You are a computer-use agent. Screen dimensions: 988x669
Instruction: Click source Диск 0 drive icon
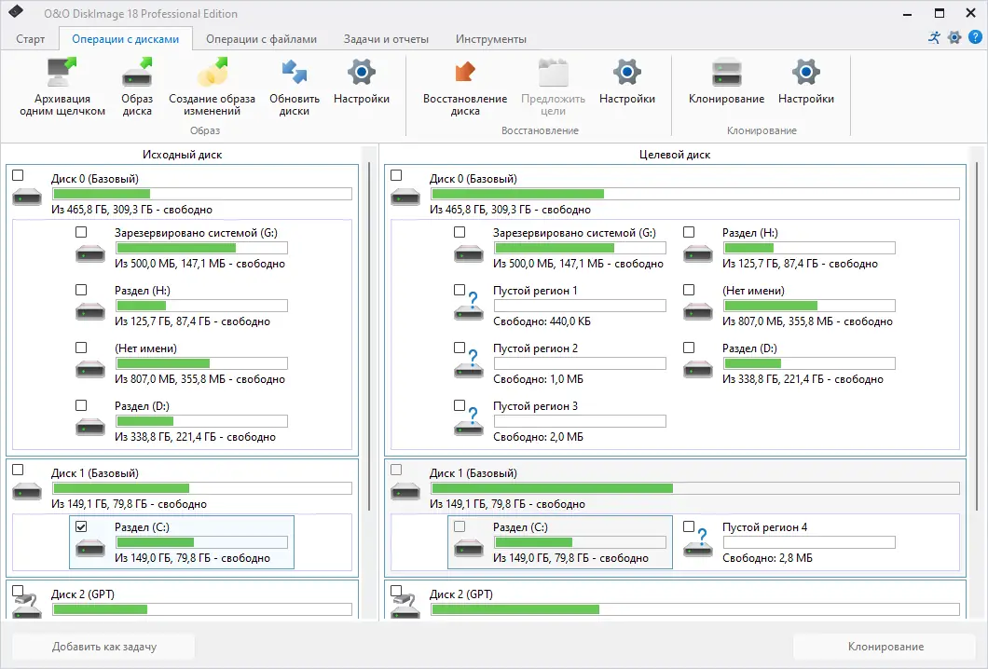26,198
